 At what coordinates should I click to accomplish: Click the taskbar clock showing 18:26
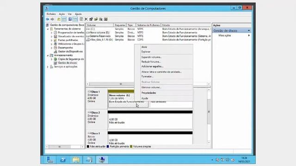point(244,160)
